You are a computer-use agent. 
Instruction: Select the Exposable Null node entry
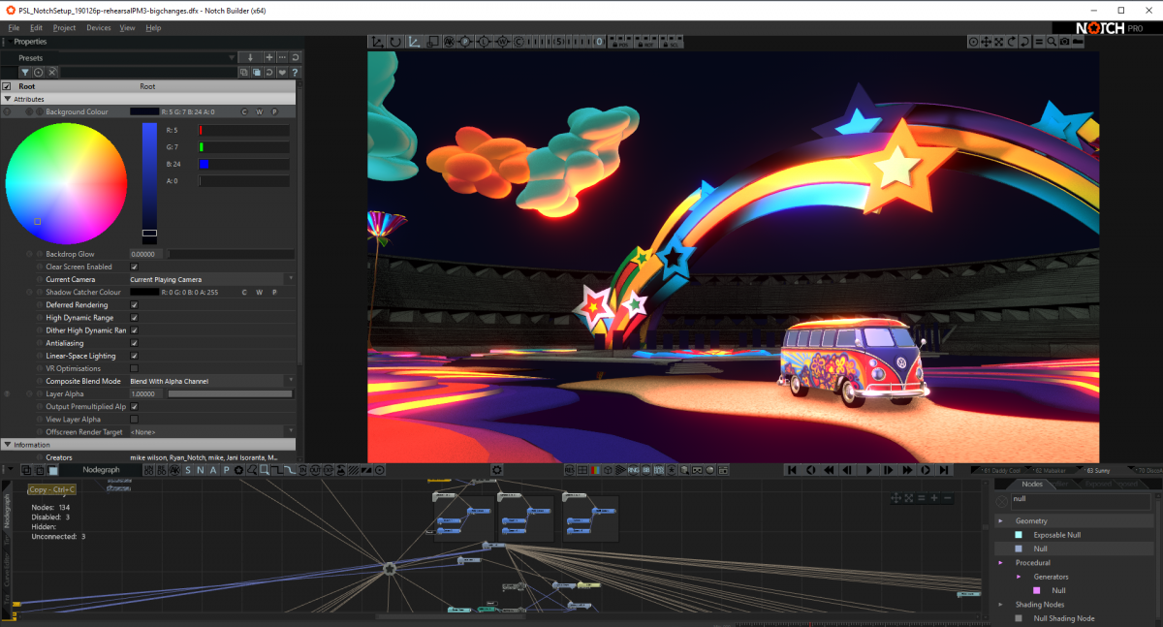tap(1056, 535)
